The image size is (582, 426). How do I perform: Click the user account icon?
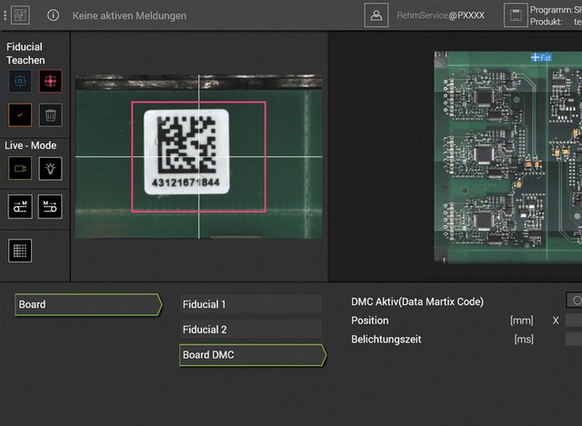pyautogui.click(x=376, y=15)
